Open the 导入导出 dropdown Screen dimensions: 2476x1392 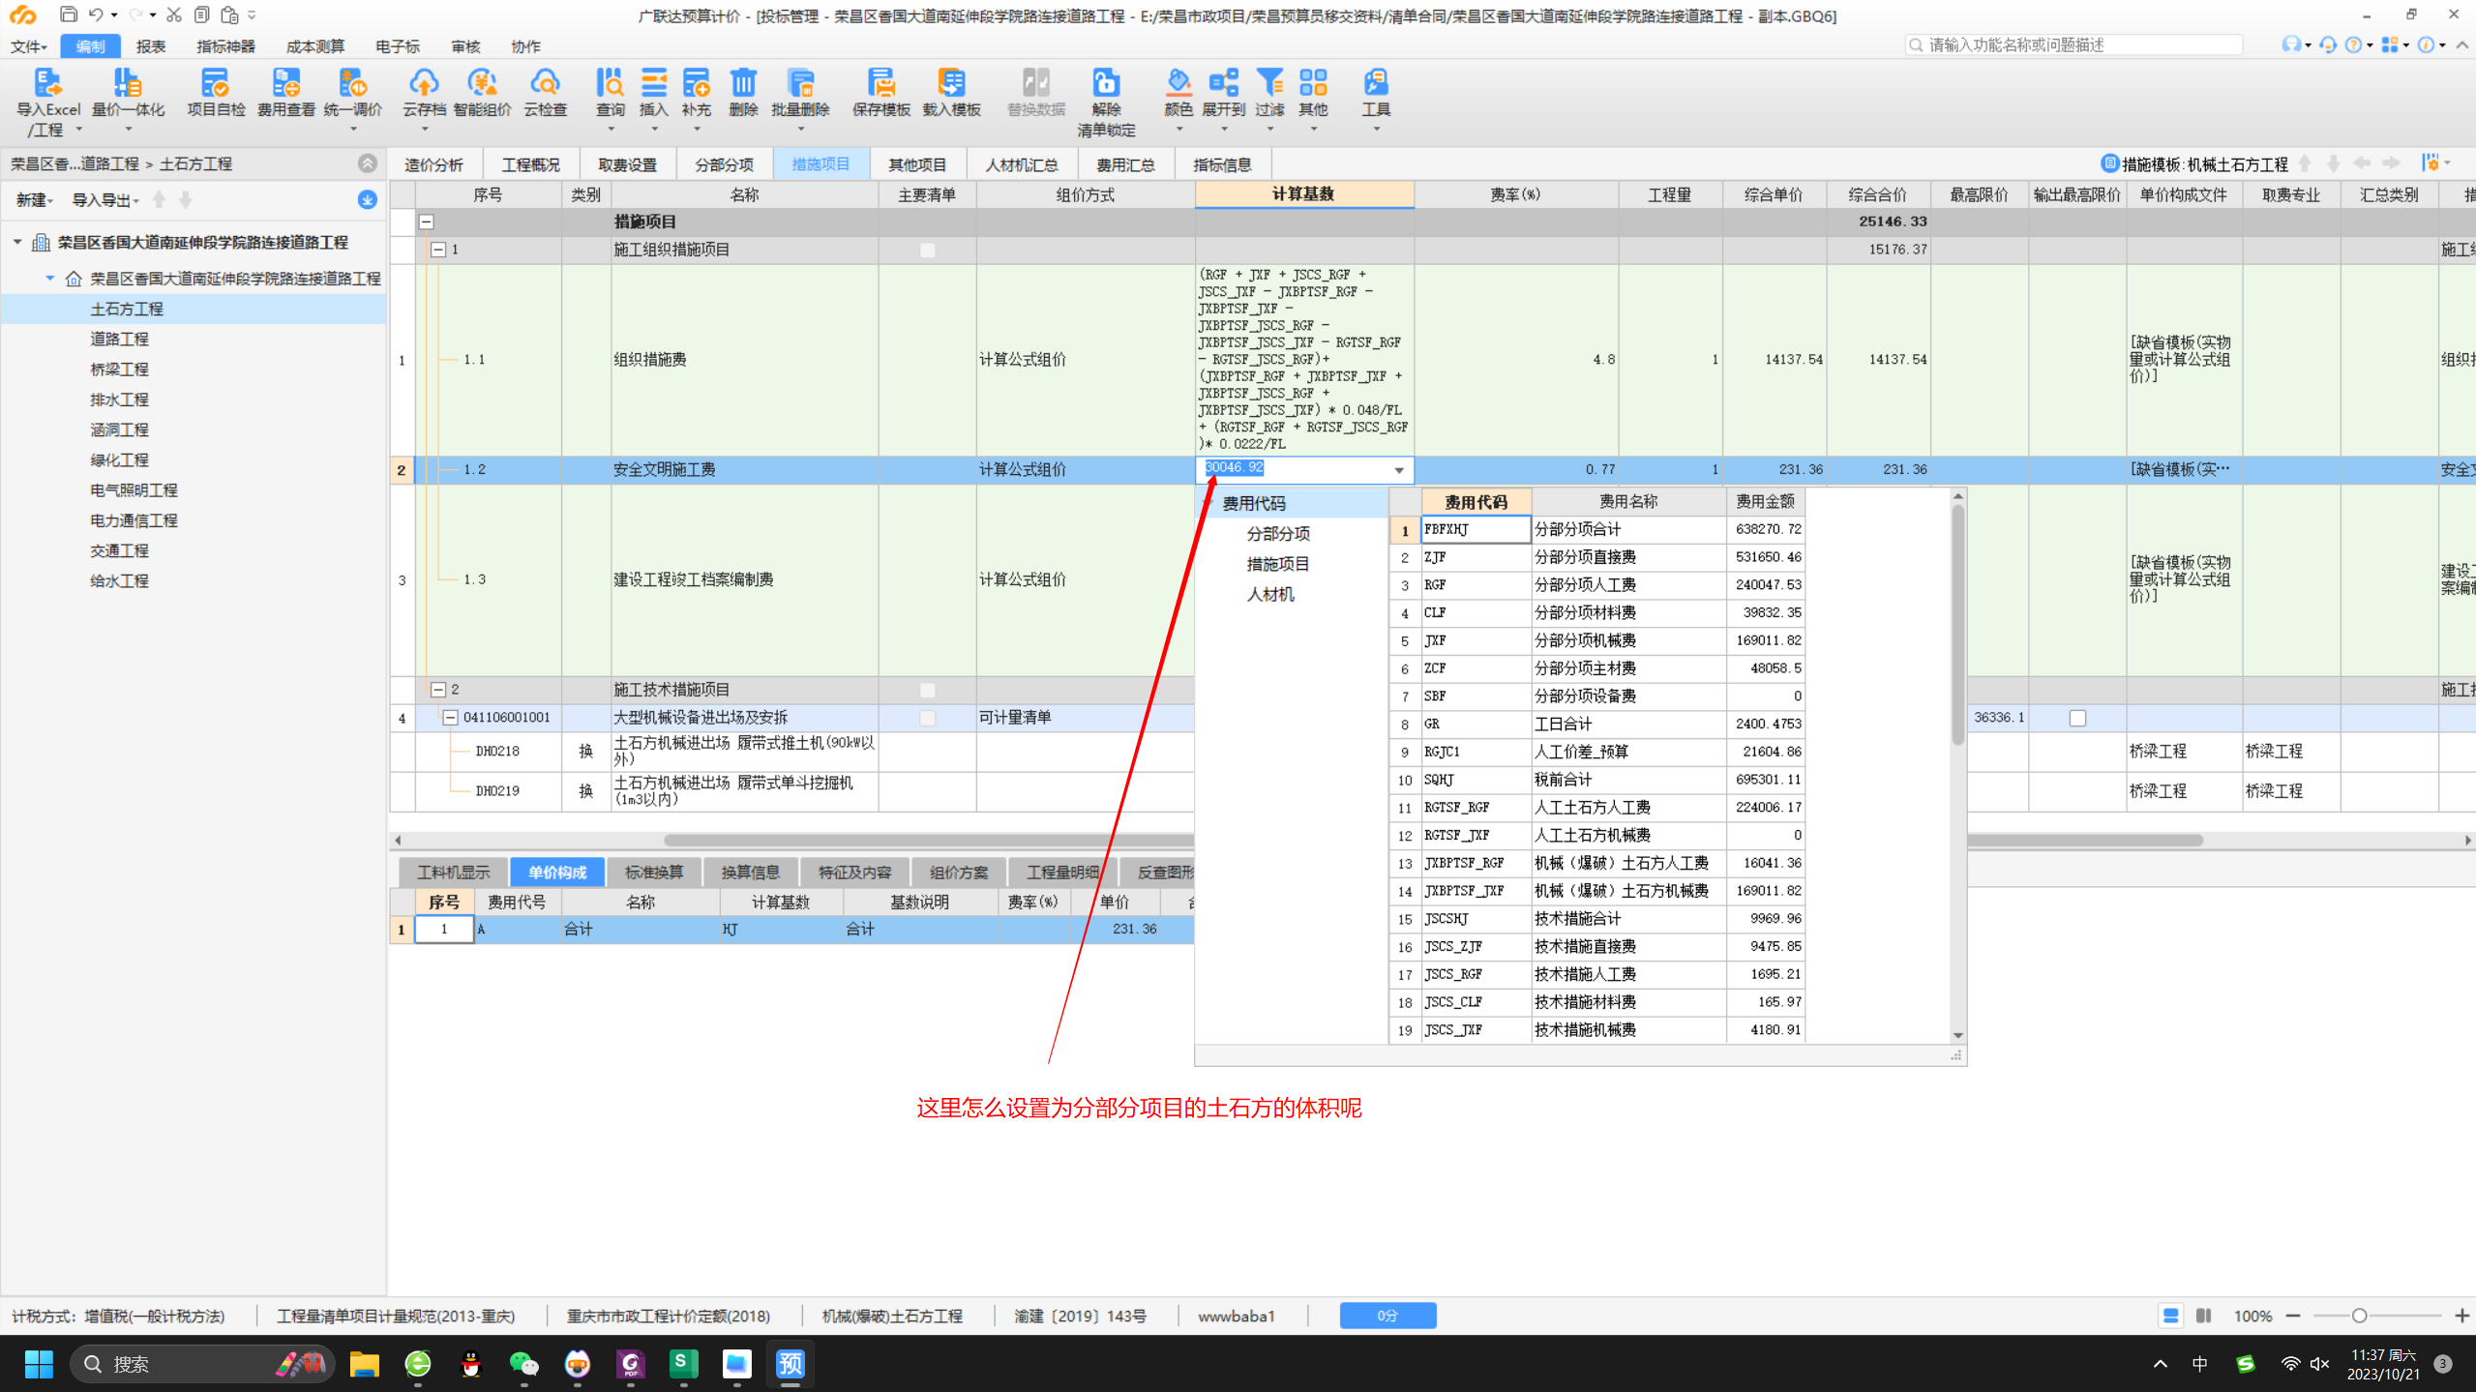105,200
